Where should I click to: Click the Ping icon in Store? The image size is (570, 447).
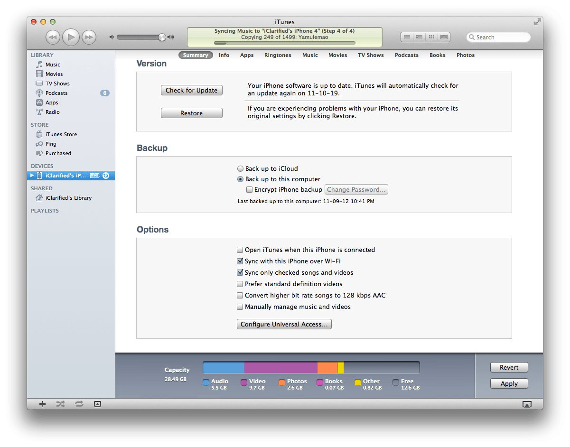39,144
